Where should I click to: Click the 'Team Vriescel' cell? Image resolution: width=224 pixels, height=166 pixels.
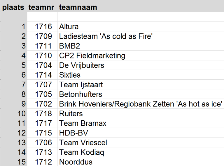point(83,142)
